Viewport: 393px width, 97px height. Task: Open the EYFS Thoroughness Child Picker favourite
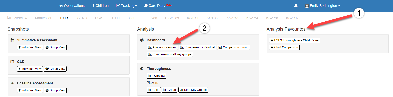[x=295, y=40]
